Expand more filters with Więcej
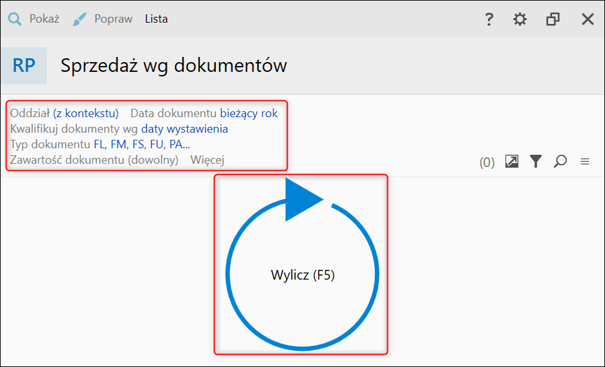Viewport: 605px width, 367px height. [x=207, y=159]
